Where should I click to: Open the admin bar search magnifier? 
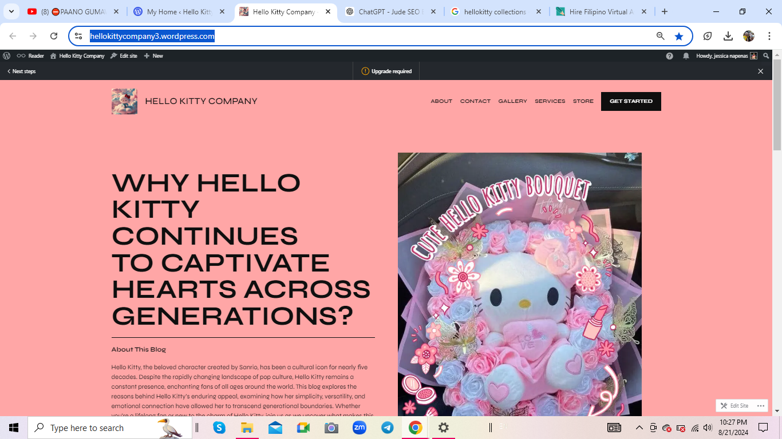[766, 56]
